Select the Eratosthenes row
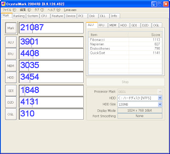The image size is (170, 154). coord(125,48)
